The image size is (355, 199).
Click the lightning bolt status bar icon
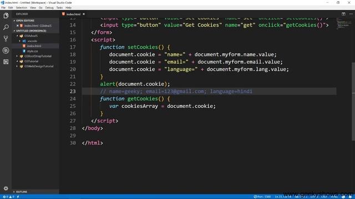click(18, 197)
